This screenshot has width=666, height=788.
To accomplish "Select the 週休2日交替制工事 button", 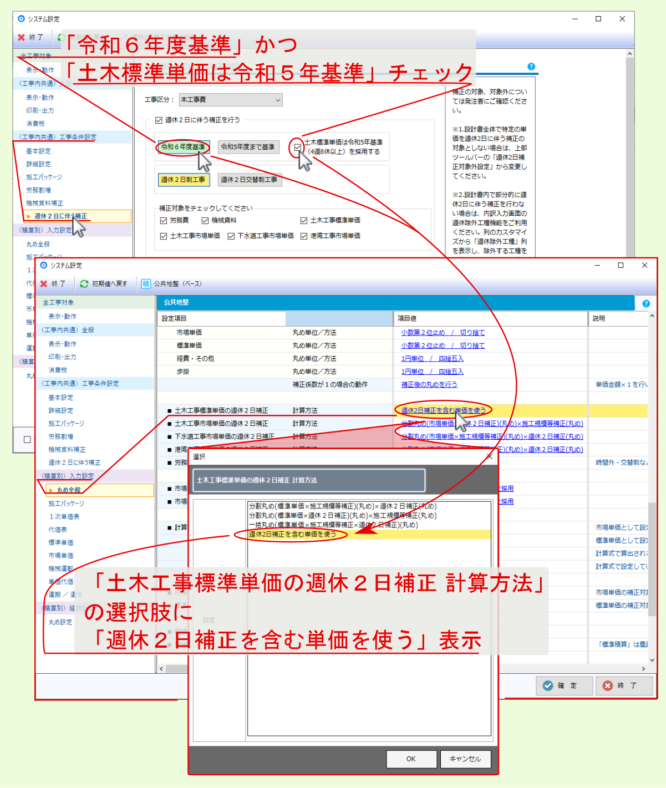I will coord(250,180).
